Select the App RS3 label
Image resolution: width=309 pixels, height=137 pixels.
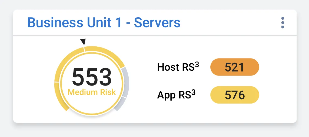point(176,95)
